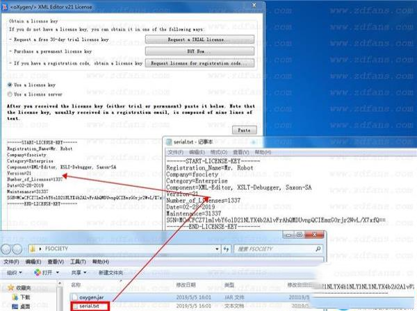Viewport: 417px width, 311px height.
Task: Click Company=fsociety line in Notepad
Action: [x=192, y=174]
